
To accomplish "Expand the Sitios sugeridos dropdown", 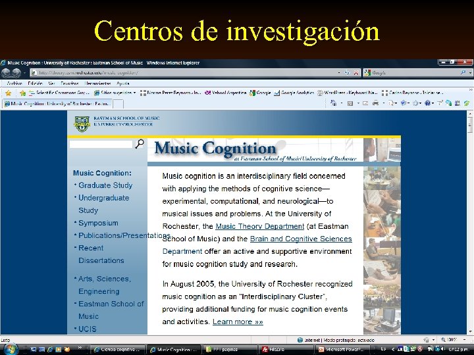I will (134, 93).
